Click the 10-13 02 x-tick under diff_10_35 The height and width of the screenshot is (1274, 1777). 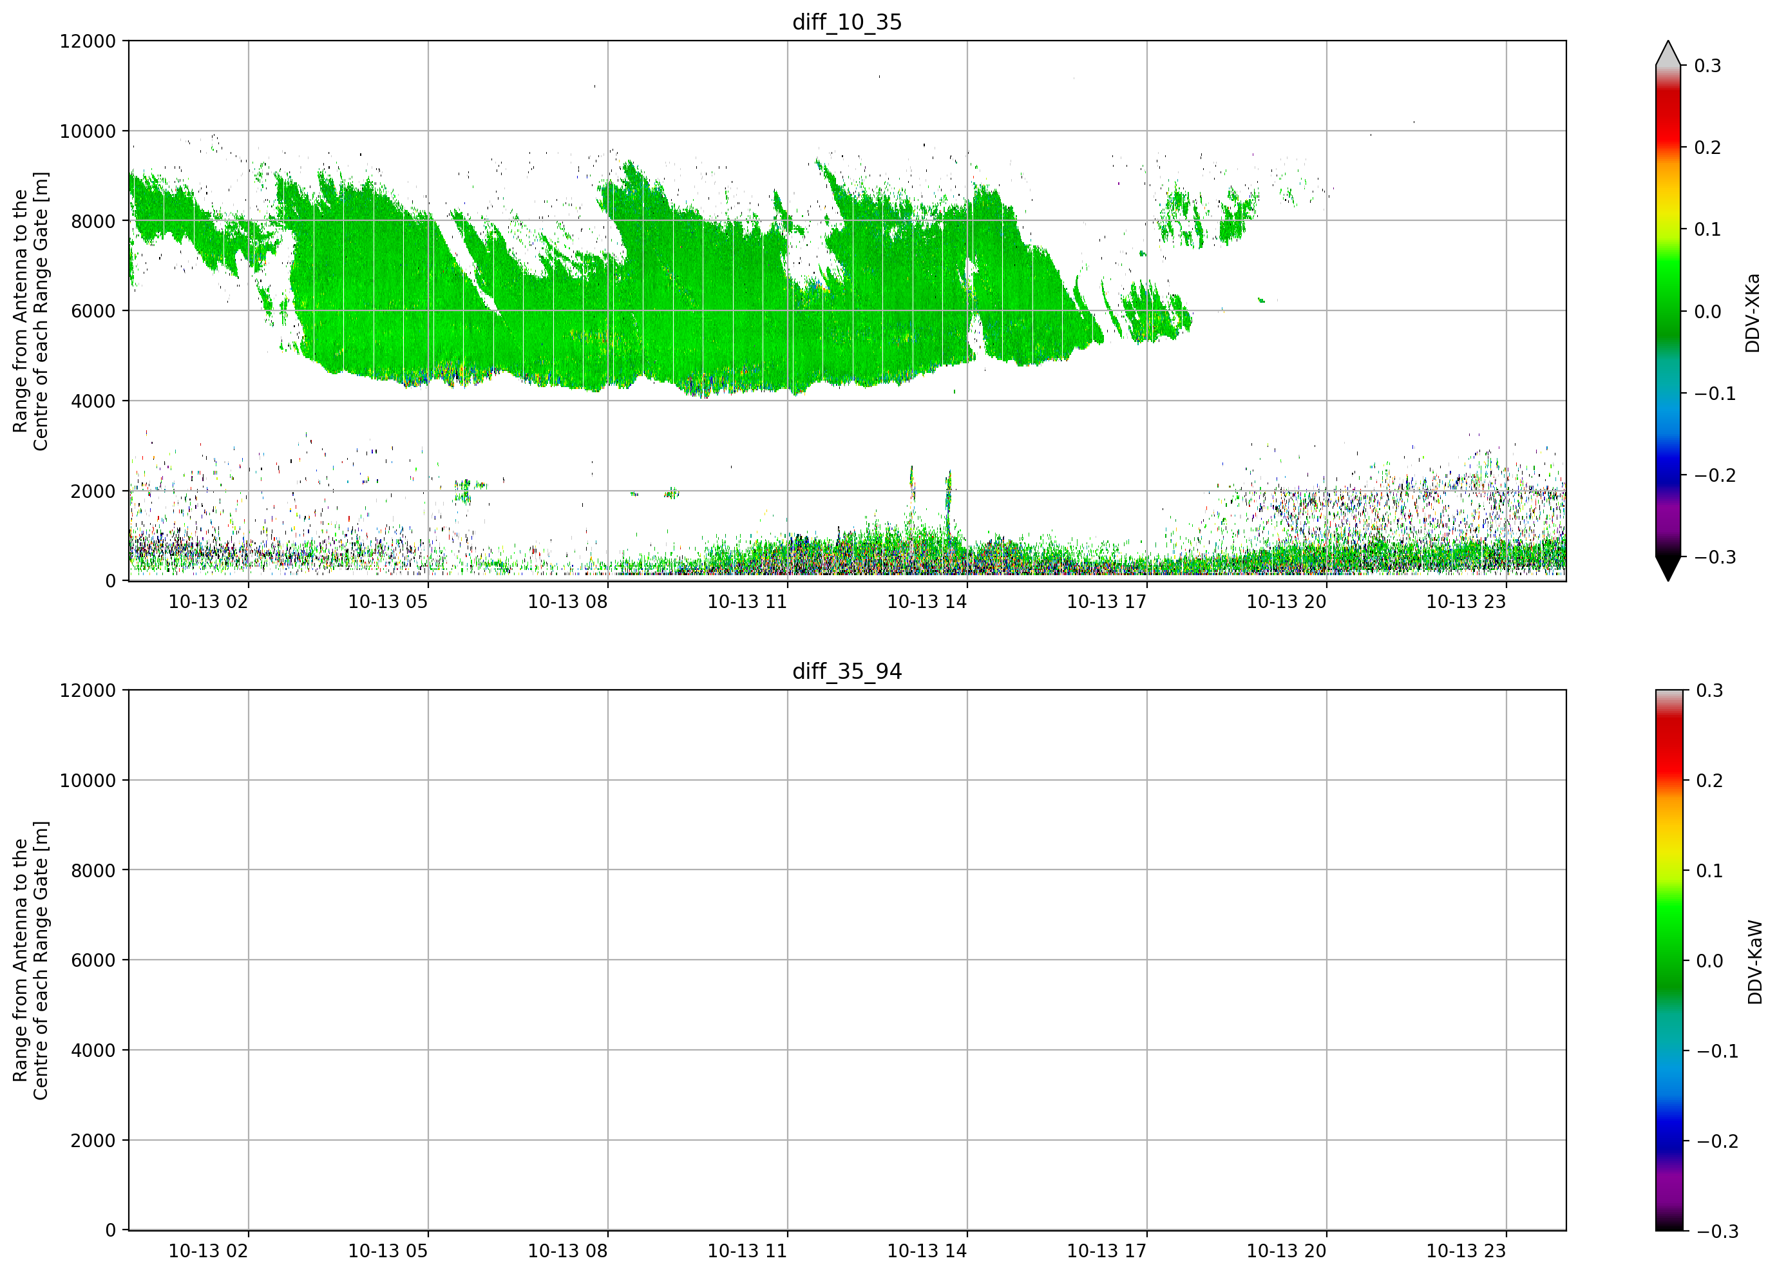tap(209, 602)
